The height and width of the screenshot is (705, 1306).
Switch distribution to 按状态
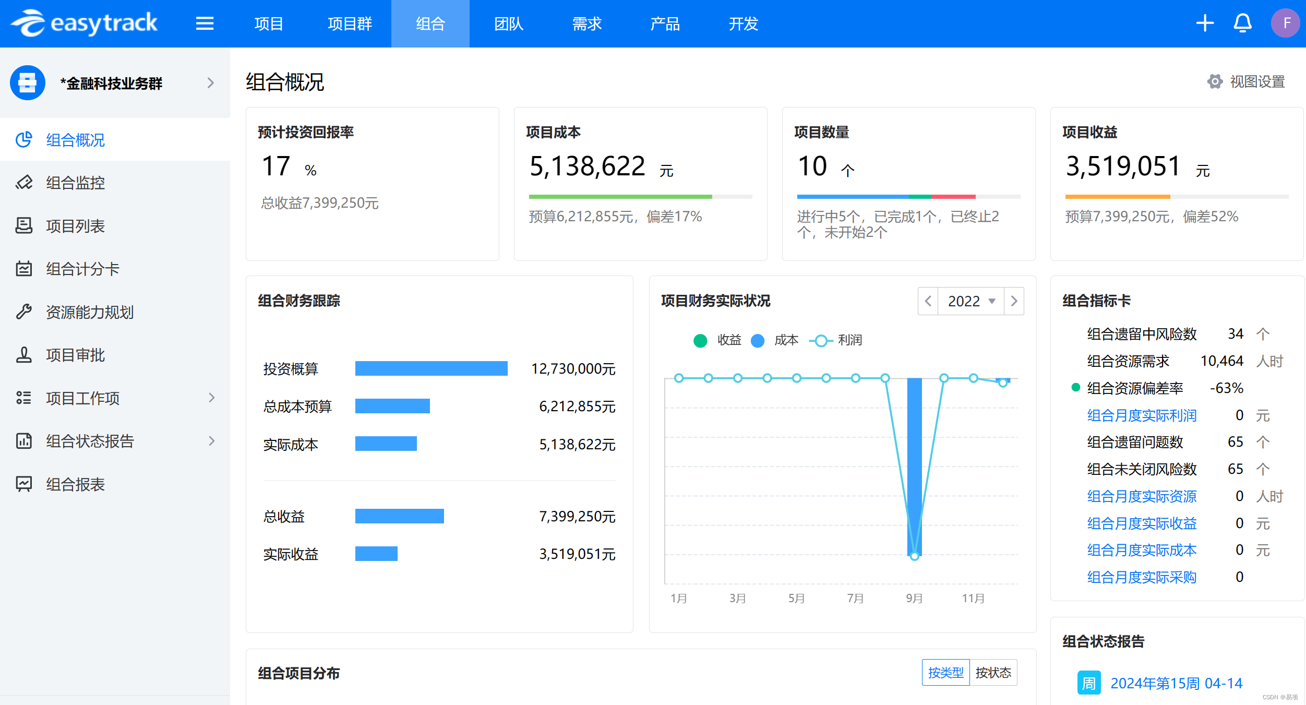(x=993, y=673)
